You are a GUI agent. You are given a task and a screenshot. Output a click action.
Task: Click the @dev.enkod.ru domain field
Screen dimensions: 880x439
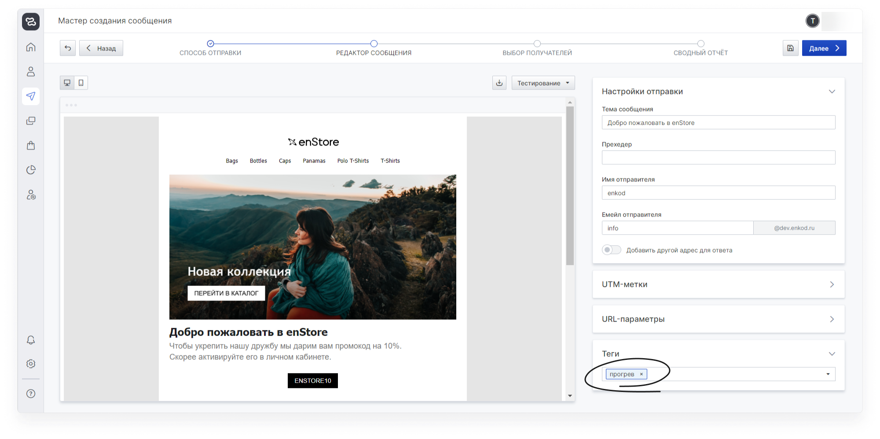[x=794, y=228]
